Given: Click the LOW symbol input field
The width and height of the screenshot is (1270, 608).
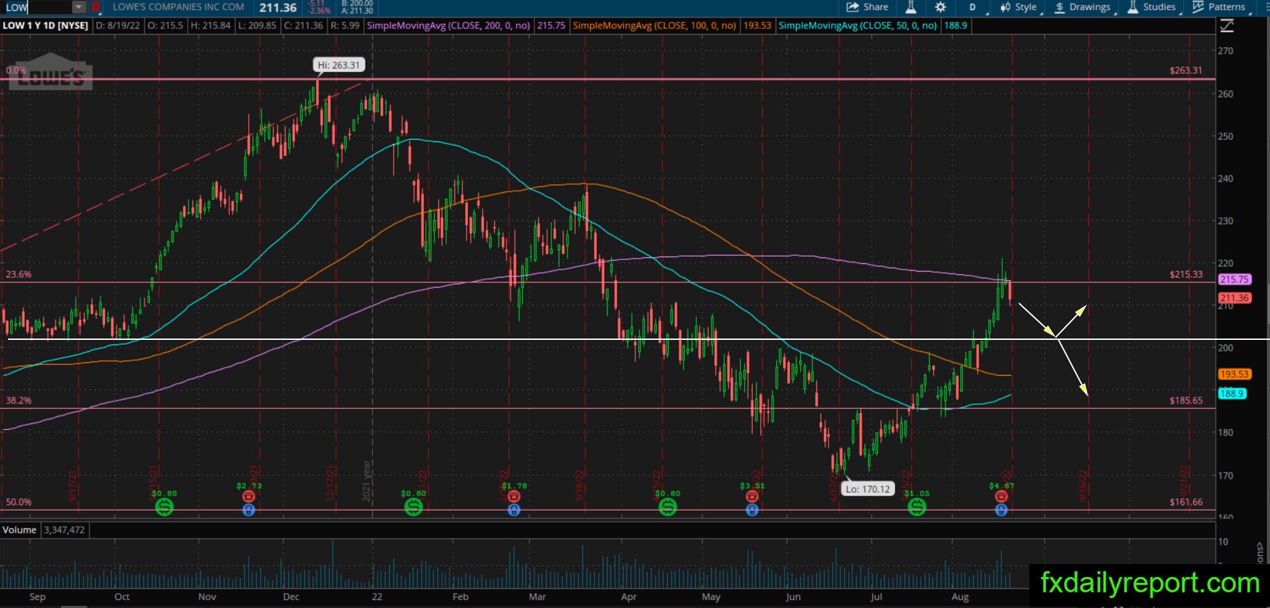Looking at the screenshot, I should [x=37, y=7].
